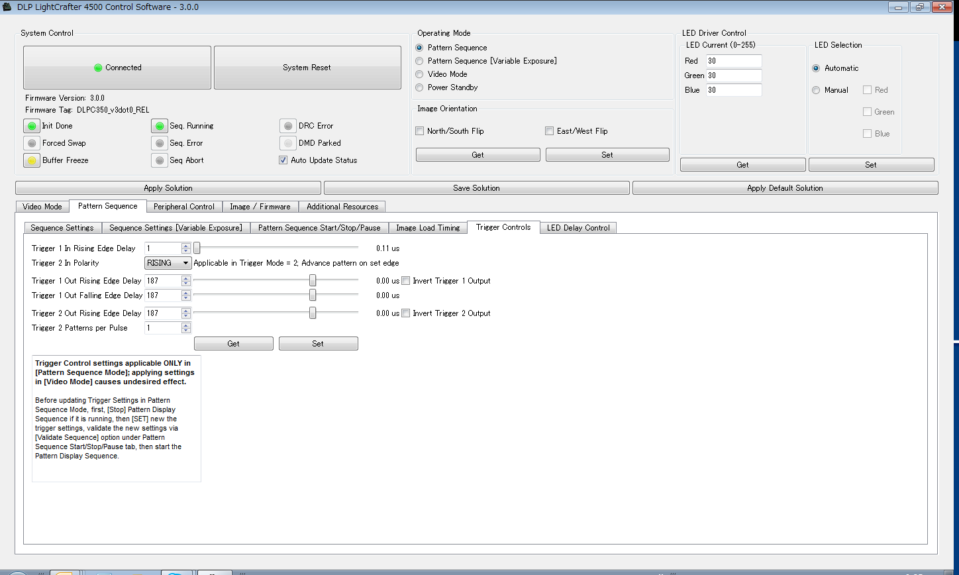The width and height of the screenshot is (959, 575).
Task: Click the Red LED current field
Action: [734, 61]
